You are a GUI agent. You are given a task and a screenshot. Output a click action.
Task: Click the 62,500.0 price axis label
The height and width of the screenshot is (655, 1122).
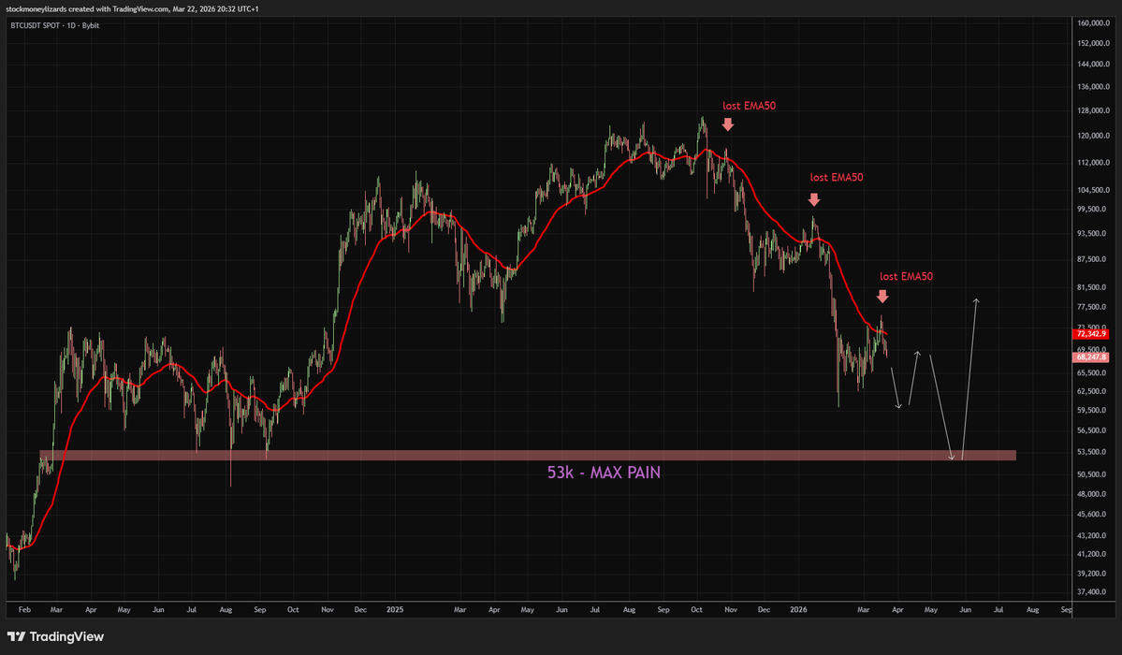pos(1093,391)
